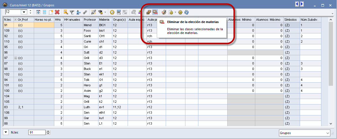Image resolution: width=337 pixels, height=139 pixels.
Task: Select the Hero professor cell
Action: 90,85
